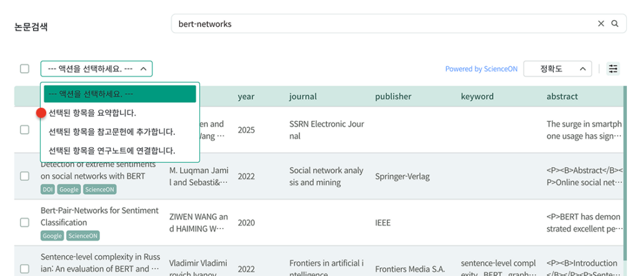Viewport: 640px width, 276px height.
Task: Check the box for Bert-Pair-Networks paper
Action: point(24,222)
